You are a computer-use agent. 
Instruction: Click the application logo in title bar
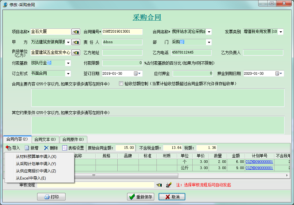point(5,5)
